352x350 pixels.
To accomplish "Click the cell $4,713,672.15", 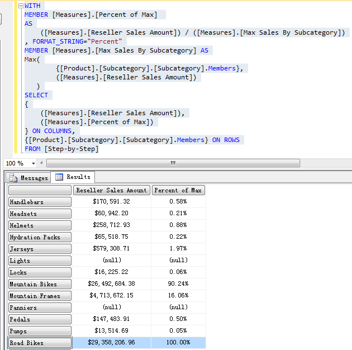I will (x=112, y=295).
